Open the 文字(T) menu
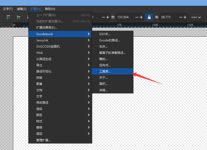The image size is (207, 150). tap(8, 9)
